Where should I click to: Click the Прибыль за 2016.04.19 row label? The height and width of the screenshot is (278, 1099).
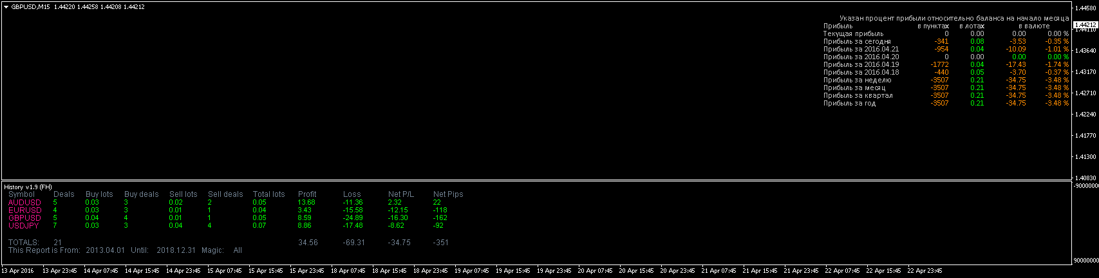(861, 64)
